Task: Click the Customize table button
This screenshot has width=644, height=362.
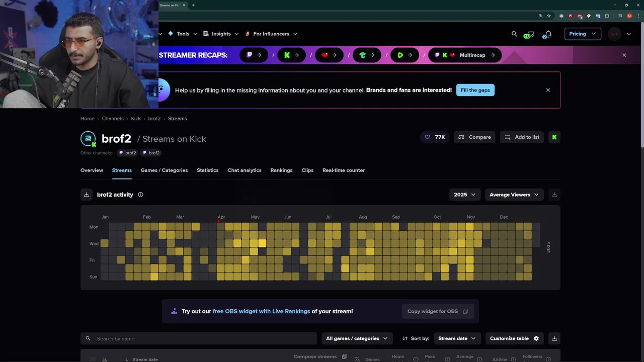Action: [514, 338]
